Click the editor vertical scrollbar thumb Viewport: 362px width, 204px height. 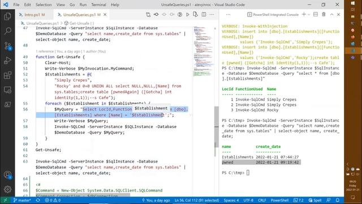click(216, 127)
